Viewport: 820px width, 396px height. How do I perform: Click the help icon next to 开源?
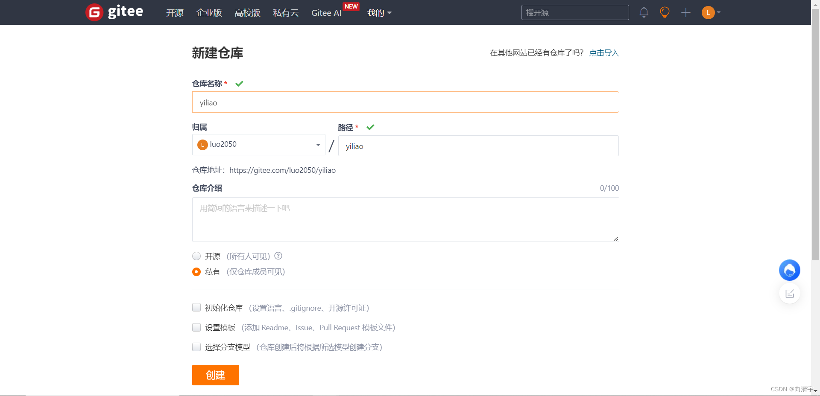(278, 256)
